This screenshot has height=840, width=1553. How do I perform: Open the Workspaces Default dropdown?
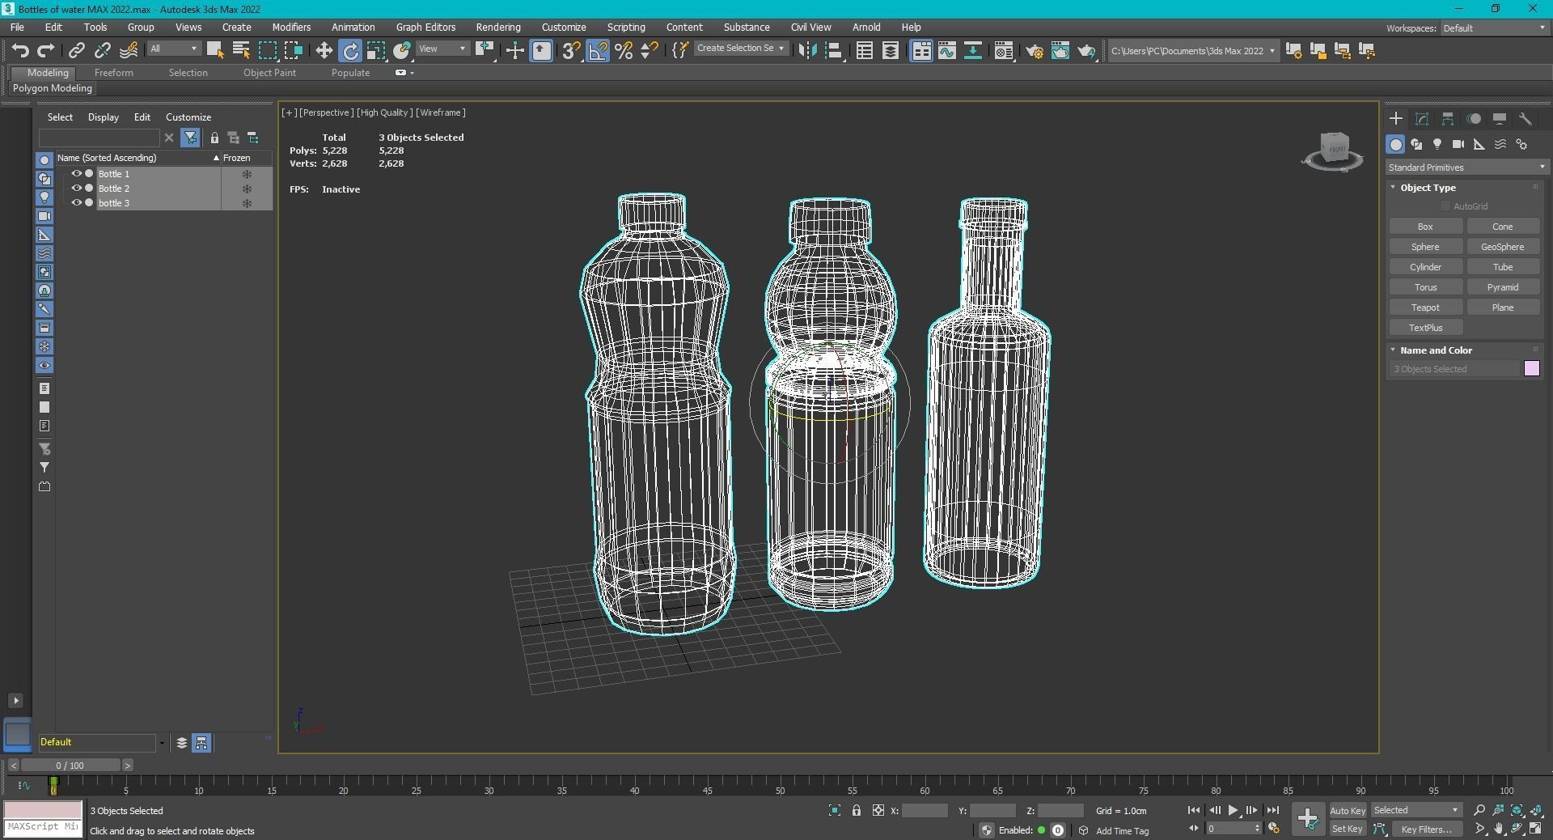[x=1493, y=28]
